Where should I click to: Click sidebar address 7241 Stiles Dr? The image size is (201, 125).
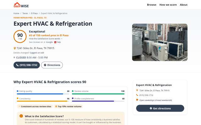tap(154, 90)
